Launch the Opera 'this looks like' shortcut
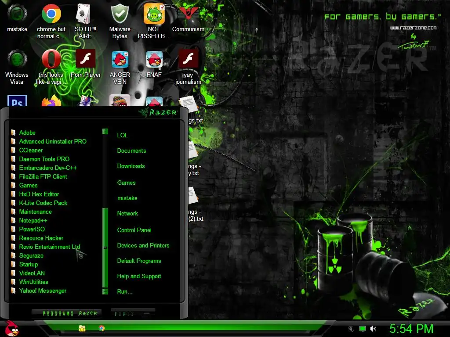The image size is (450, 337). (51, 67)
